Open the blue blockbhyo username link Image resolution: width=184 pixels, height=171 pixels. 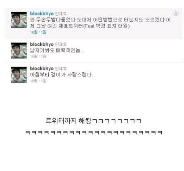click(42, 14)
